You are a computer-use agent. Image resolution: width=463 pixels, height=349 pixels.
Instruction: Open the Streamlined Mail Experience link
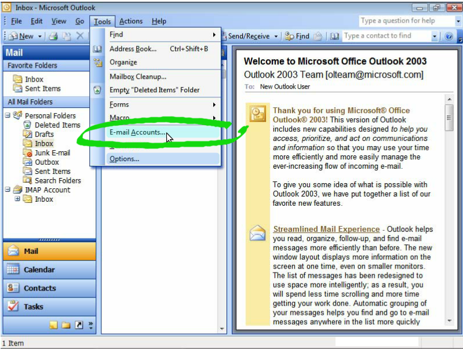pyautogui.click(x=326, y=230)
